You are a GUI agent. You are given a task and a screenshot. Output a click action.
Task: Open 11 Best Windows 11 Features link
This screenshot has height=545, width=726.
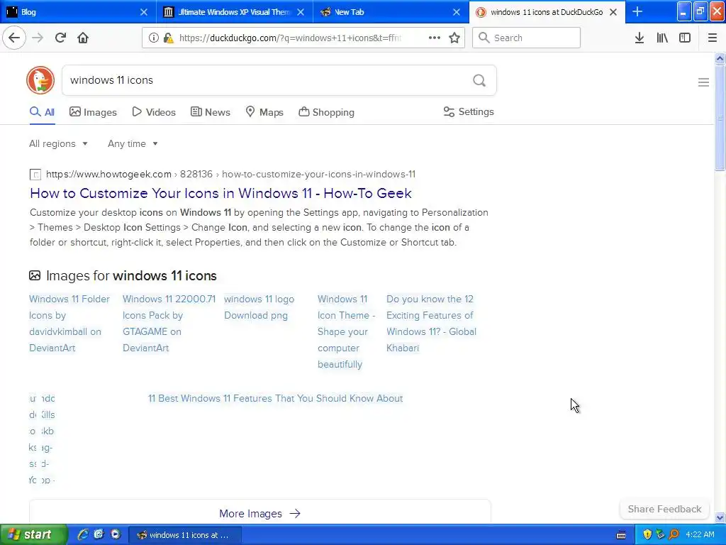pos(275,398)
